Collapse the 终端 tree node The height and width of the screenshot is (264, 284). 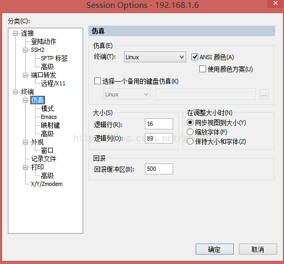pos(15,92)
